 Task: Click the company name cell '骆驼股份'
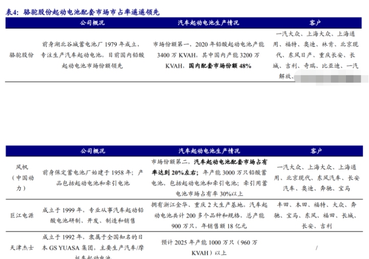(x=22, y=55)
